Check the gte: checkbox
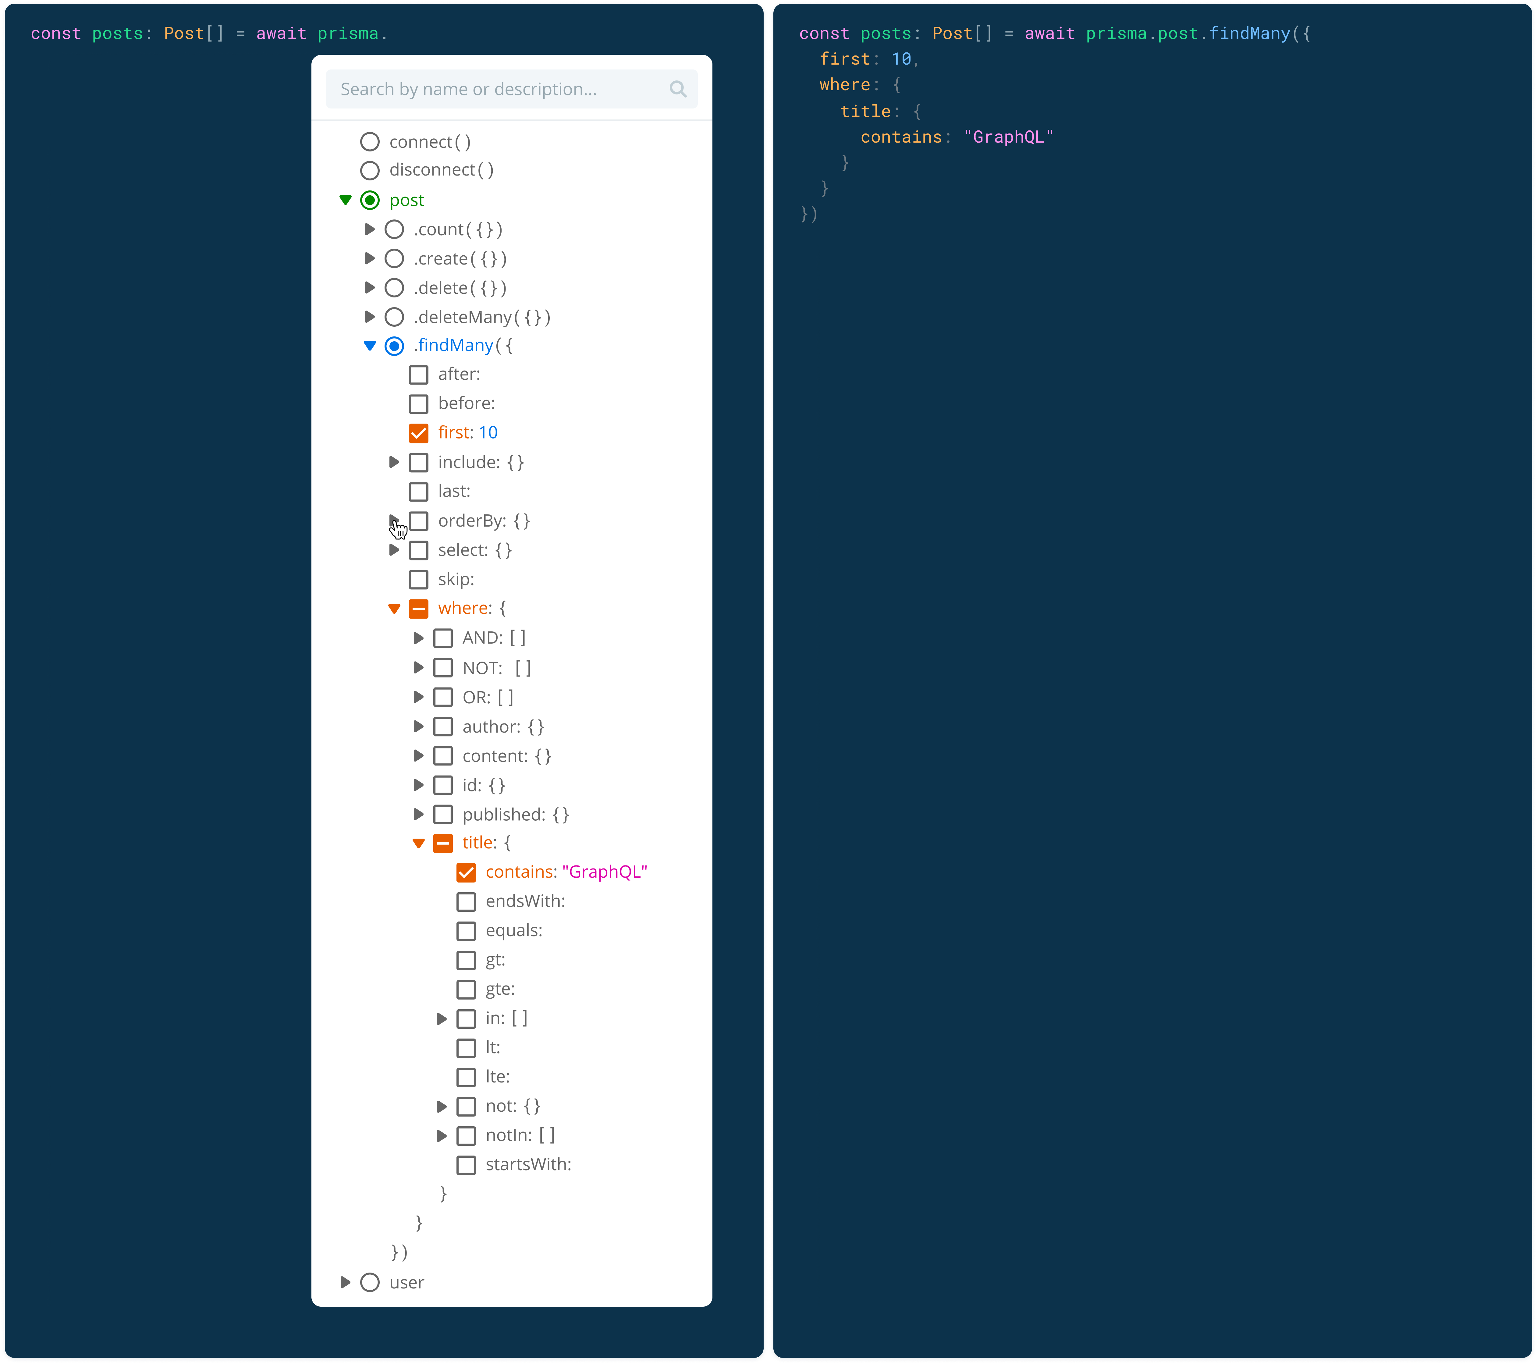 [x=466, y=989]
